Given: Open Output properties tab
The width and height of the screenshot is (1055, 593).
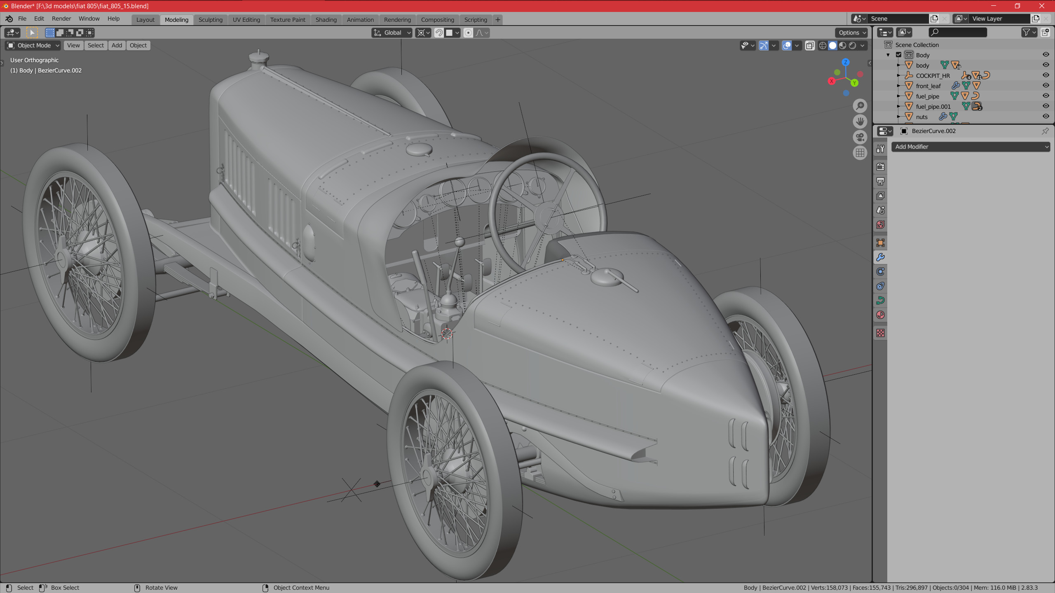Looking at the screenshot, I should tap(881, 181).
